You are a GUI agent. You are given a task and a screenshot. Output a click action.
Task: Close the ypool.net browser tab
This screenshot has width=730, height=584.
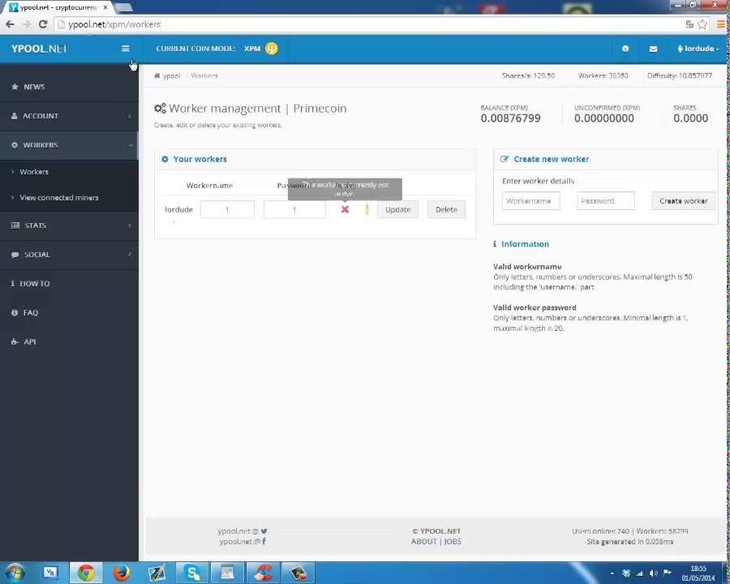105,7
